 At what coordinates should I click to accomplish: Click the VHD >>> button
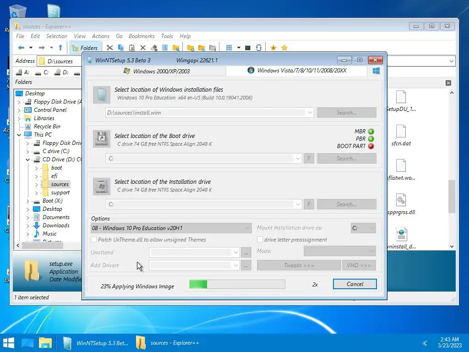pyautogui.click(x=359, y=265)
